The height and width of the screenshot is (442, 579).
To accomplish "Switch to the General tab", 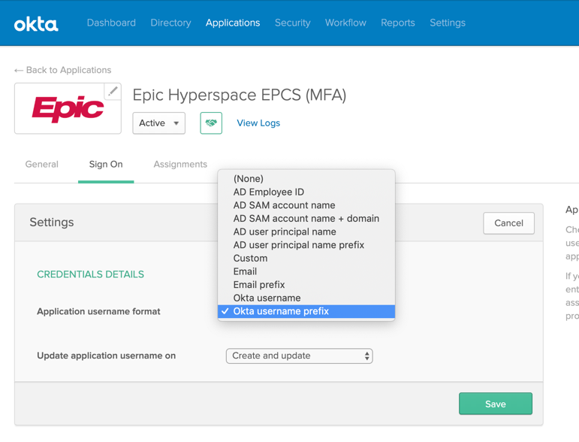I will tap(42, 165).
